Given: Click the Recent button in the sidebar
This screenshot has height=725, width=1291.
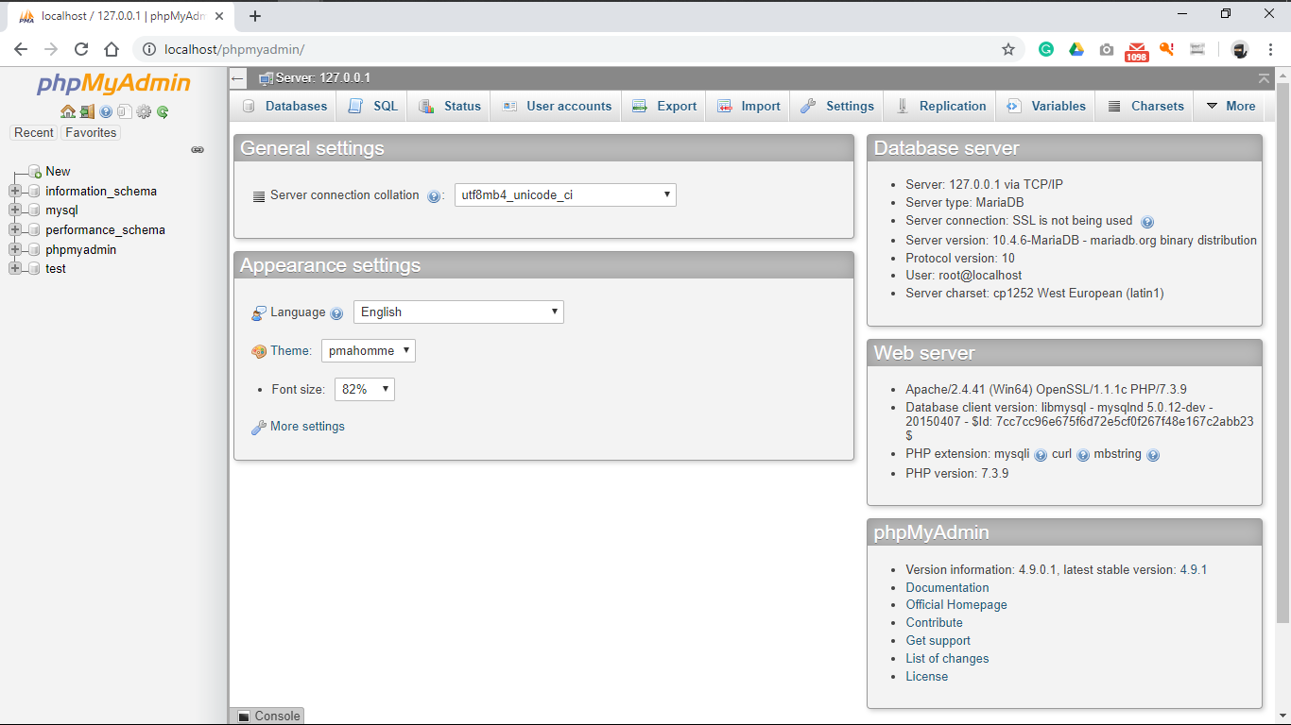Looking at the screenshot, I should (34, 133).
